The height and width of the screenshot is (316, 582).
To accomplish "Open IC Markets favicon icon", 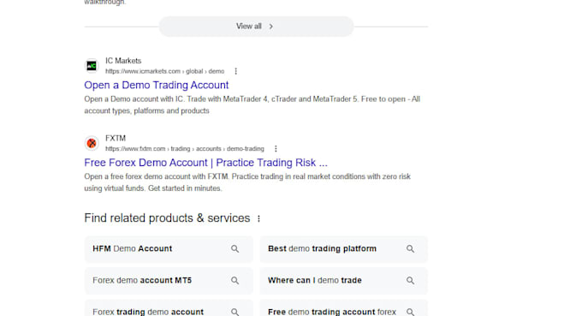I will tap(92, 66).
